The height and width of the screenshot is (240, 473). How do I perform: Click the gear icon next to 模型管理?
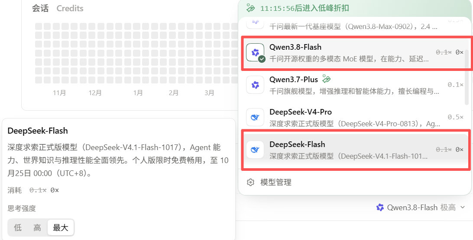point(251,182)
